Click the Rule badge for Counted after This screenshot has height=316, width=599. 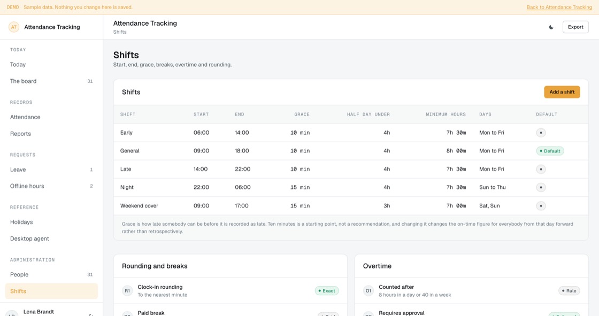tap(569, 291)
